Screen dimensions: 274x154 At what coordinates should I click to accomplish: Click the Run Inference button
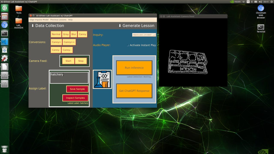[x=134, y=68]
